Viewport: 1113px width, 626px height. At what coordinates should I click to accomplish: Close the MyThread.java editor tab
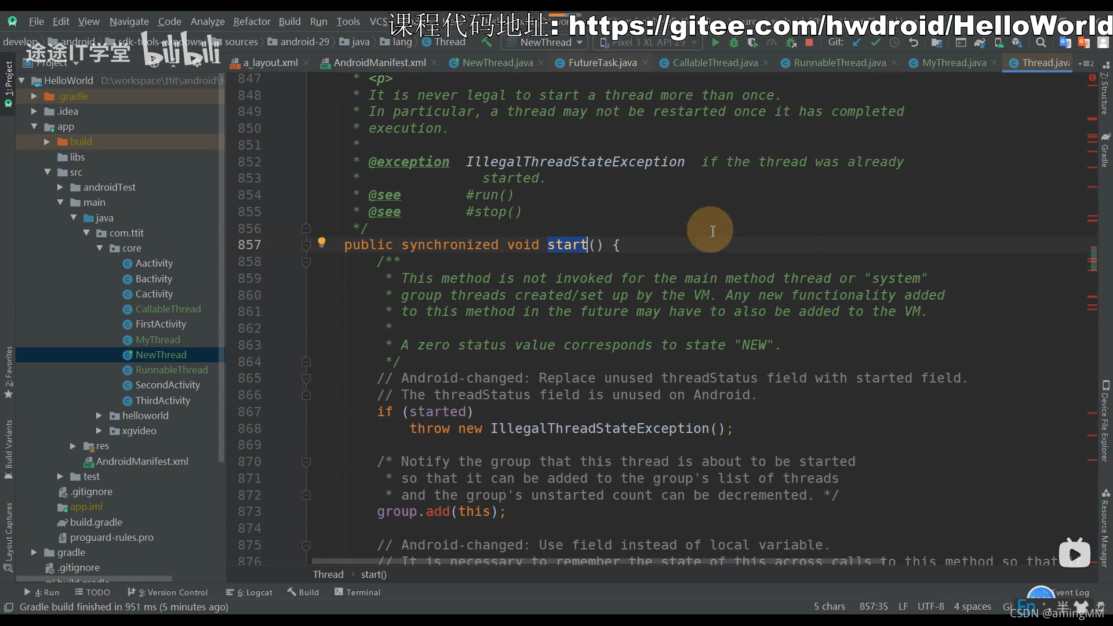[x=995, y=63]
